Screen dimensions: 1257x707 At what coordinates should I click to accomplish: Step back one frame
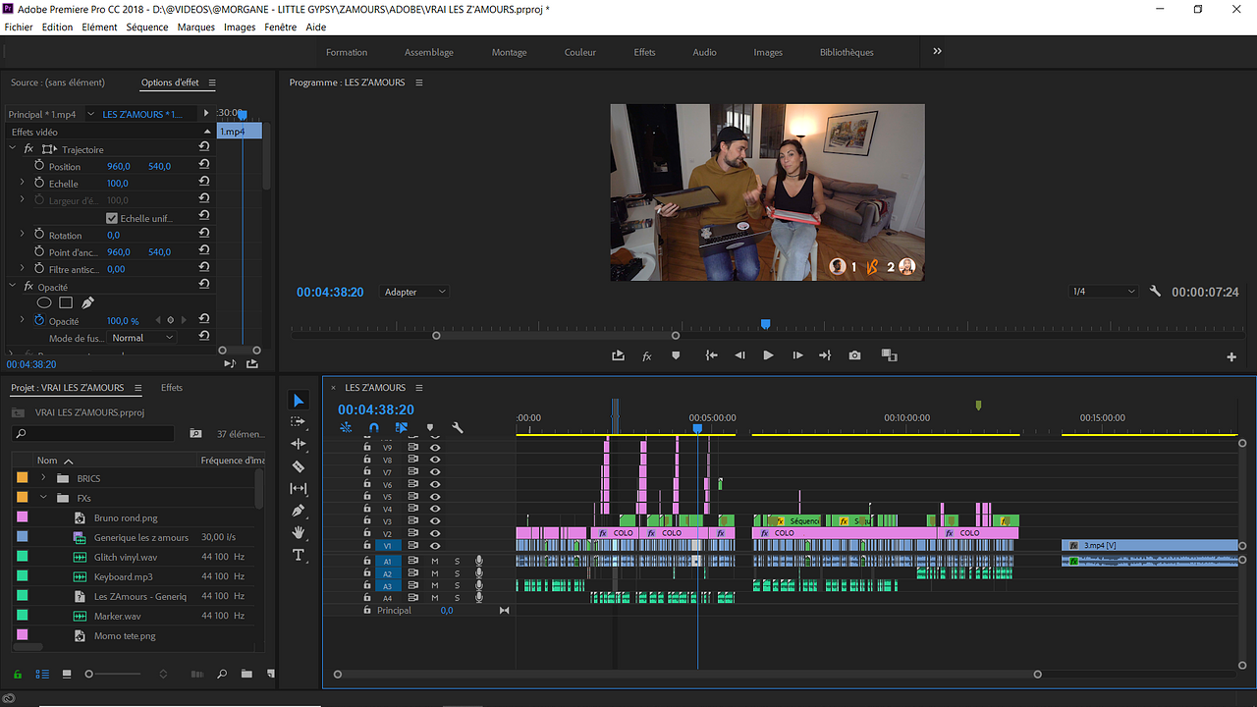[740, 355]
